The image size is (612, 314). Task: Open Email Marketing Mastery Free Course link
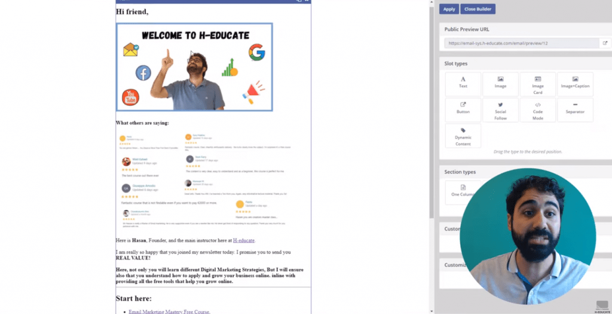[x=169, y=312]
